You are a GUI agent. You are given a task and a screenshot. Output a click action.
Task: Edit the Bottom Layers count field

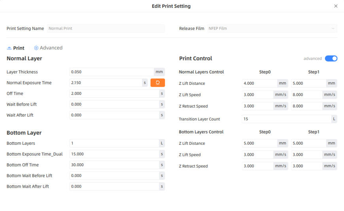coord(114,143)
